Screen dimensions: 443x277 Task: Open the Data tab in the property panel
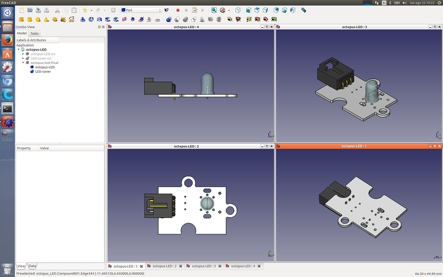(x=33, y=266)
